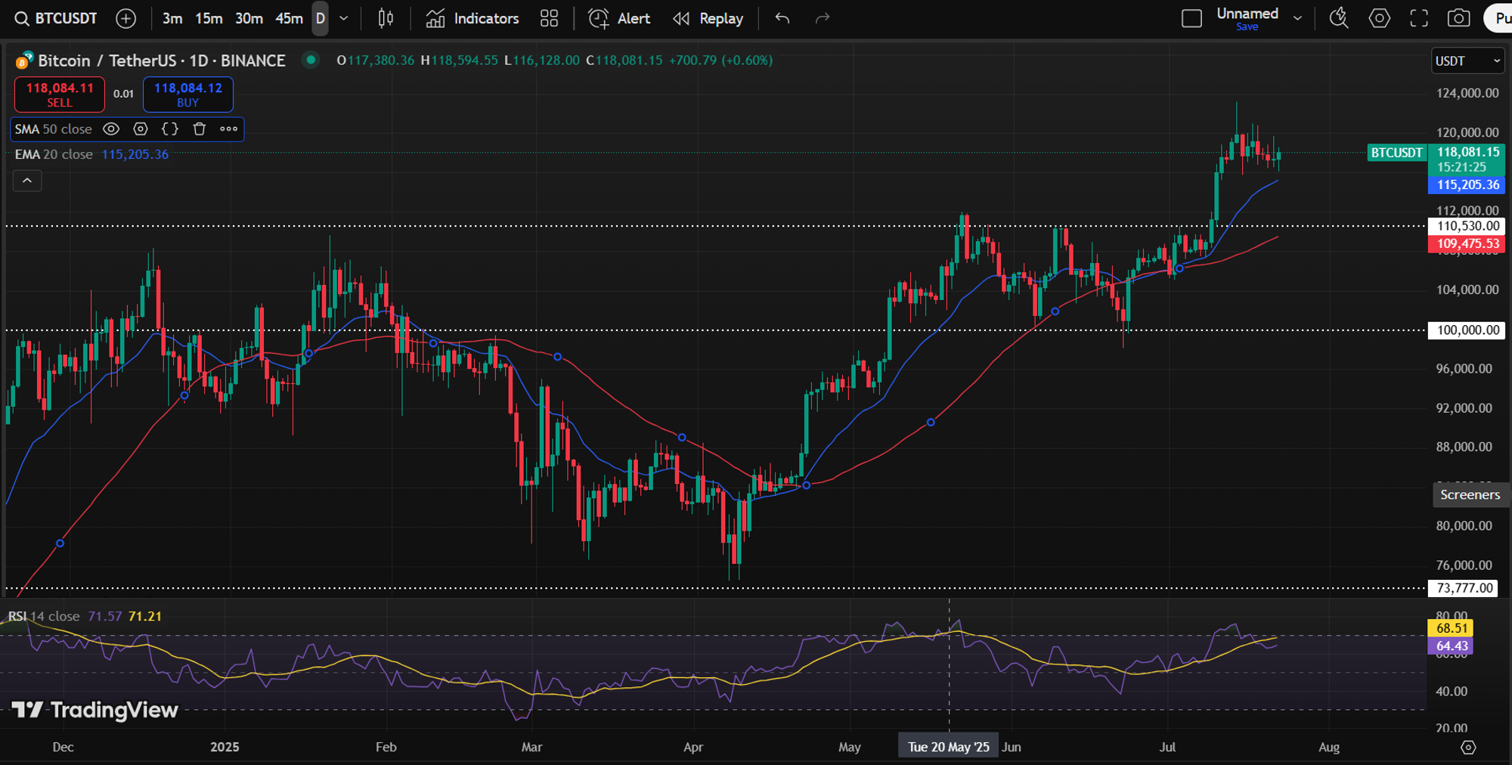Click the Jul label on time axis
The image size is (1512, 765).
point(1167,747)
